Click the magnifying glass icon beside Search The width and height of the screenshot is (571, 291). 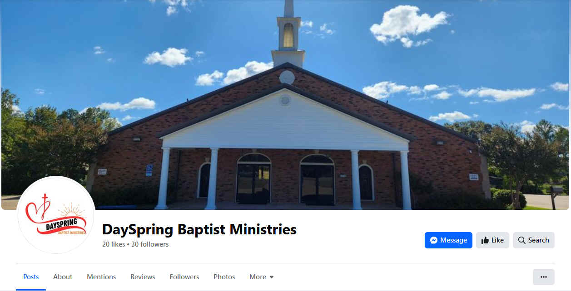(522, 240)
